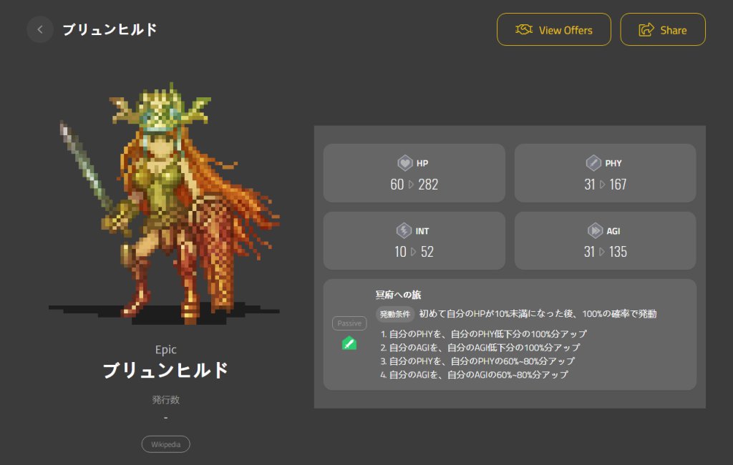Go back using the left chevron
The width and height of the screenshot is (733, 465).
click(x=40, y=29)
